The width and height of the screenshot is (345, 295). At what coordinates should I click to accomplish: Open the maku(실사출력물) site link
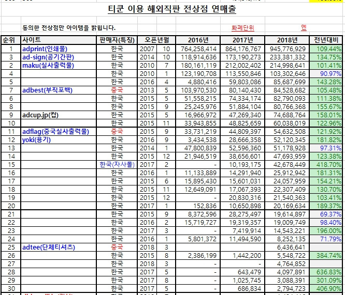48,66
